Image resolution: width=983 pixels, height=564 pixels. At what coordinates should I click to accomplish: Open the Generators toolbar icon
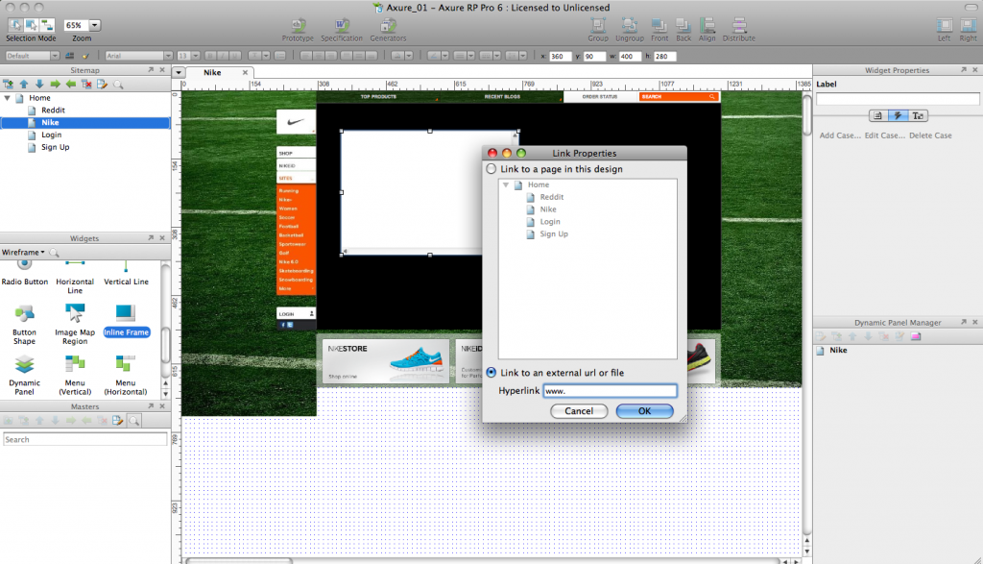388,30
